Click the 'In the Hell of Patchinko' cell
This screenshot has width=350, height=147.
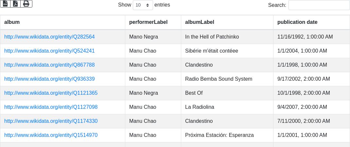click(x=212, y=37)
